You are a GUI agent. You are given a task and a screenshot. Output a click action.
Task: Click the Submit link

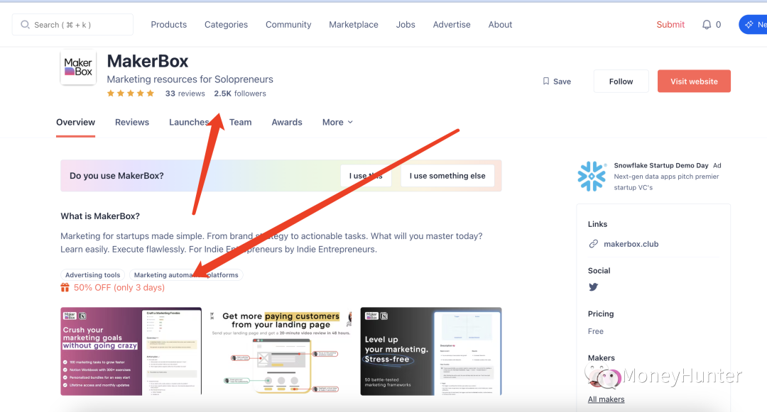pos(670,24)
